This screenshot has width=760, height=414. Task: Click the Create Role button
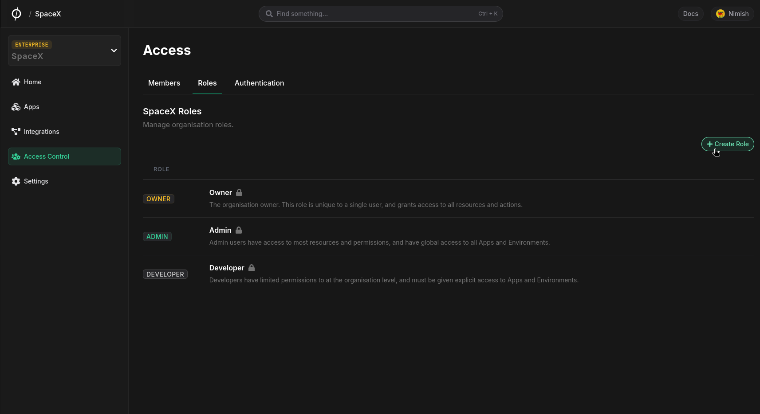(x=728, y=144)
